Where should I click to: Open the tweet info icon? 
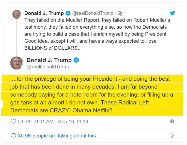click(x=172, y=121)
